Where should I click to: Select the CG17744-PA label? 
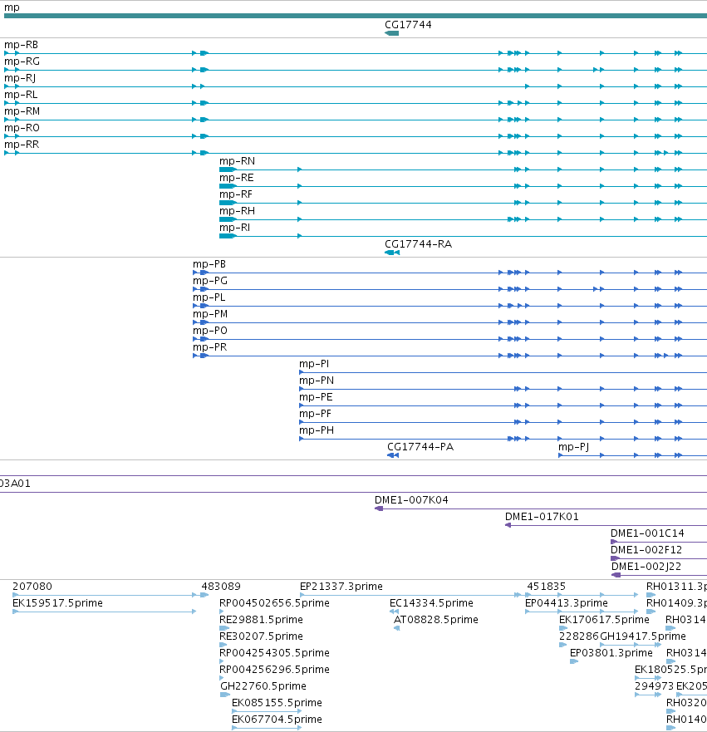[420, 447]
